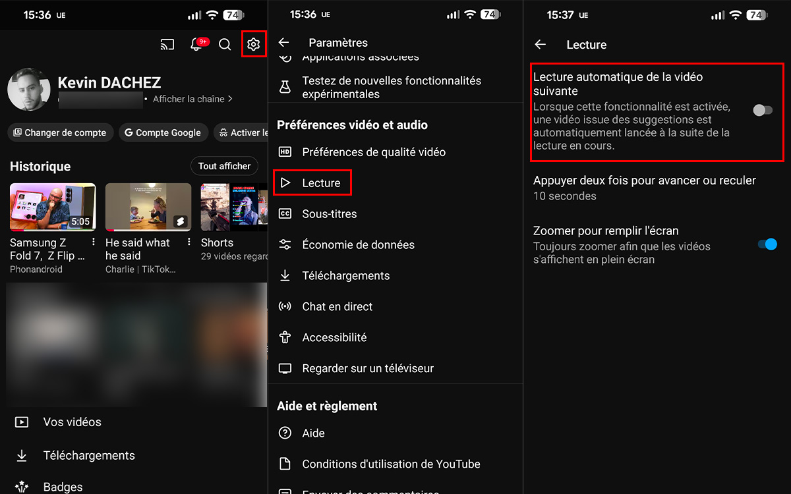Click the Changer de compte button

(60, 132)
